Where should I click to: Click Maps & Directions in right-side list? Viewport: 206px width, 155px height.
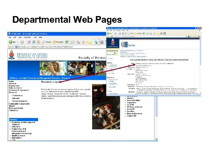point(134,114)
